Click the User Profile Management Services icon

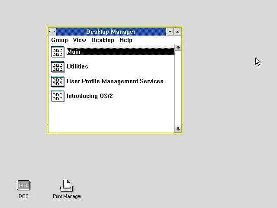pyautogui.click(x=58, y=81)
